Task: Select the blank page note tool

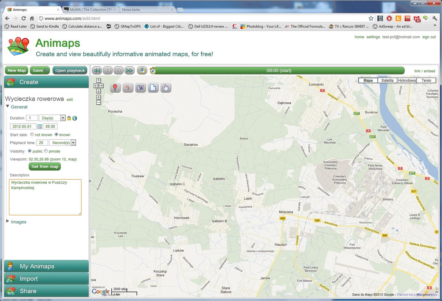Action: pyautogui.click(x=153, y=88)
